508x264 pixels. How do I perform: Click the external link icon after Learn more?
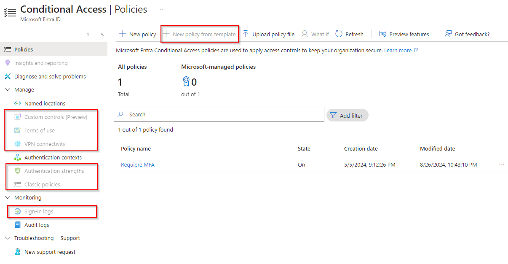point(417,50)
